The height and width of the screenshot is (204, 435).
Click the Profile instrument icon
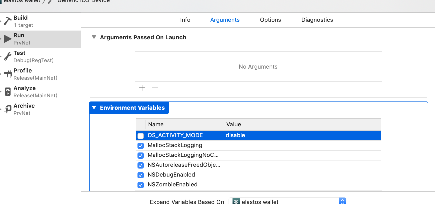click(x=8, y=74)
